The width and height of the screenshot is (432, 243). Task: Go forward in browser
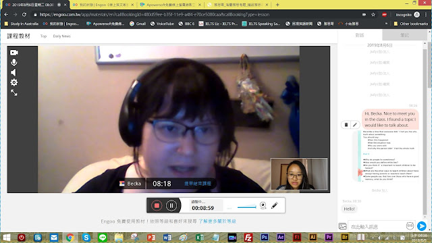pos(15,15)
